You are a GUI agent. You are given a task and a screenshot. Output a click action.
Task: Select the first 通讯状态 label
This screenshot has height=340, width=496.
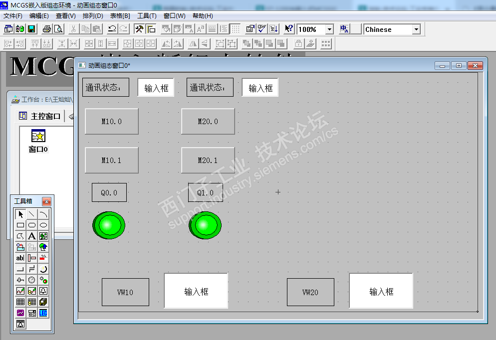(x=106, y=87)
